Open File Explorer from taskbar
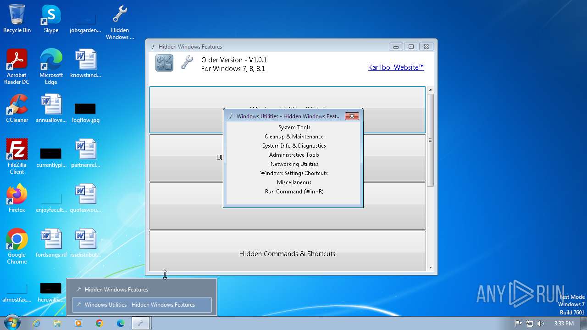Screen dimensions: 587x330 pos(57,323)
